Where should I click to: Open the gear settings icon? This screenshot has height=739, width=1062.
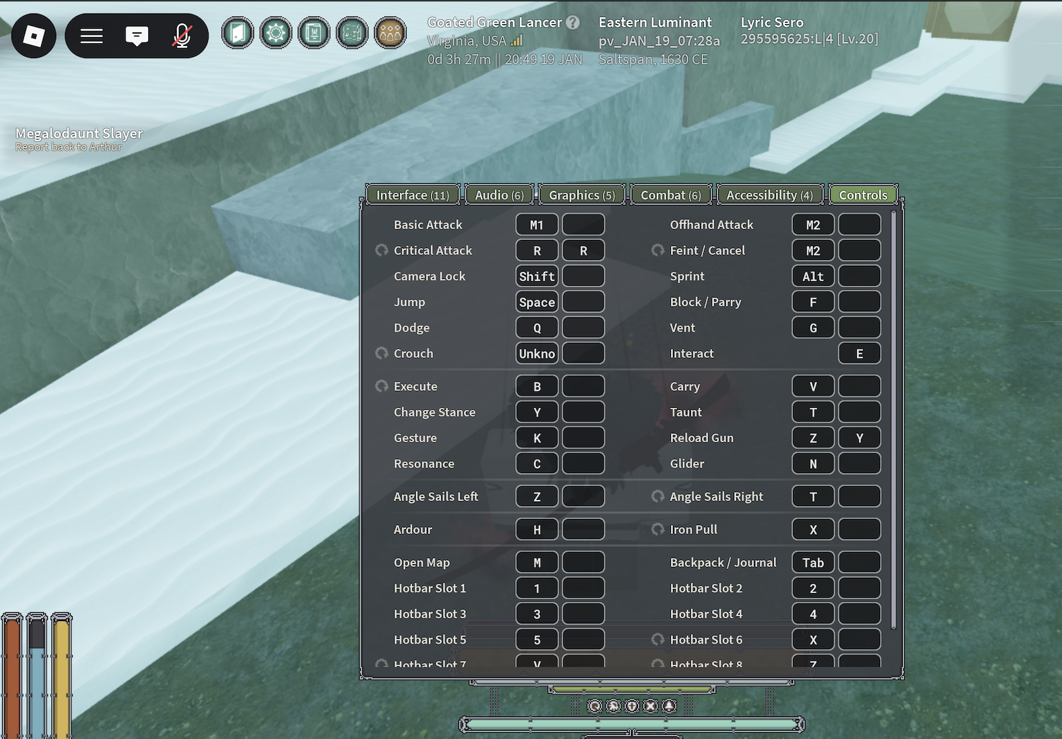[x=276, y=33]
